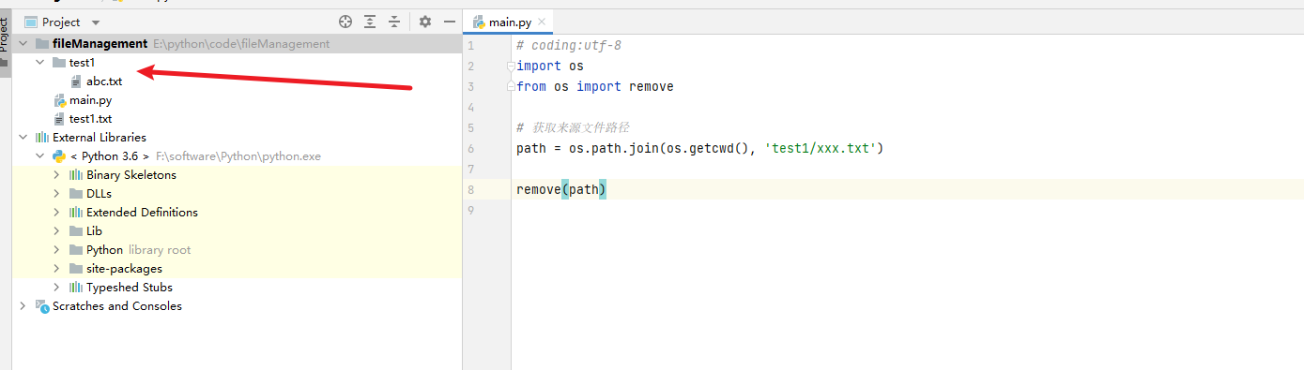Click the DLLs folder icon
Image resolution: width=1304 pixels, height=370 pixels.
click(x=76, y=194)
